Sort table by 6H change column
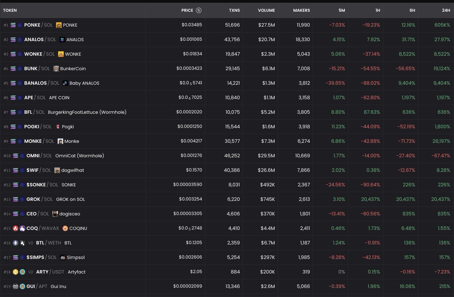Image resolution: width=454 pixels, height=297 pixels. click(x=412, y=11)
